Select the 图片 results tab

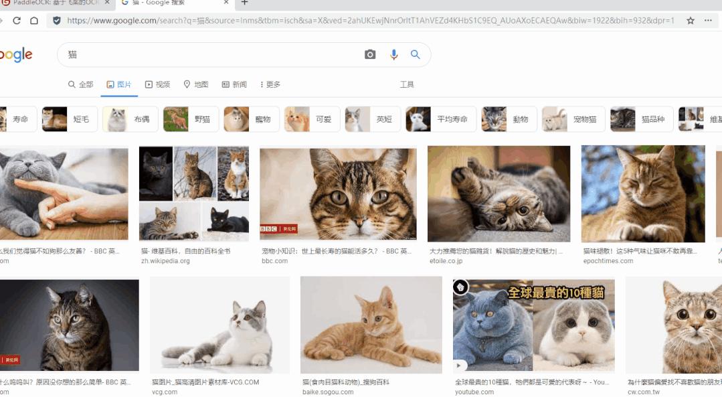coord(119,85)
